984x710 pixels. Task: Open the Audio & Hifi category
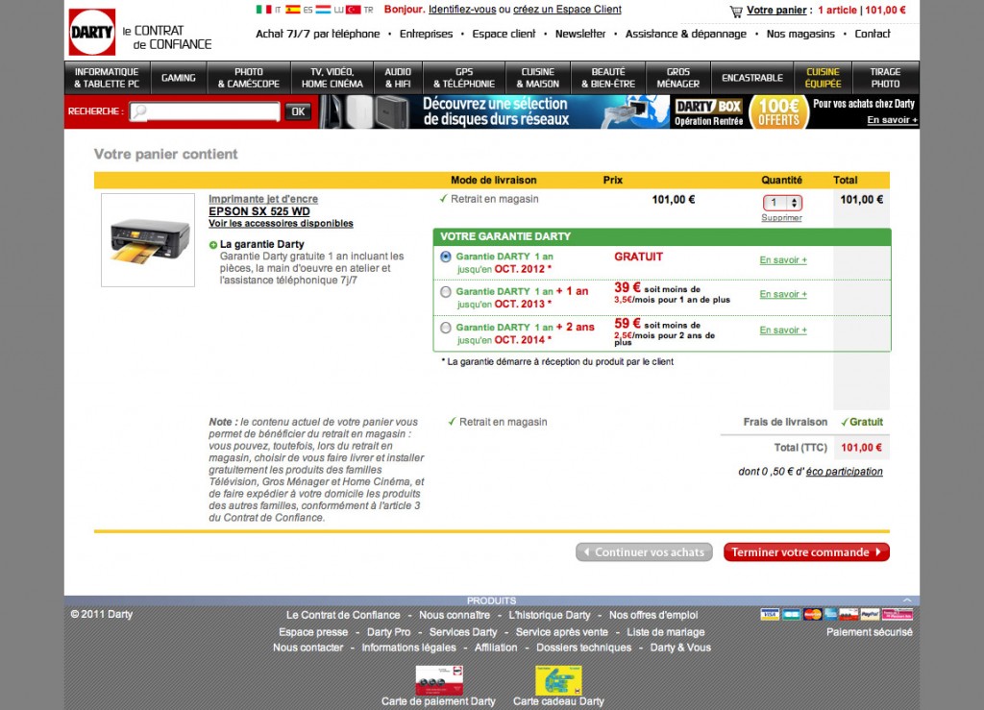pos(398,78)
